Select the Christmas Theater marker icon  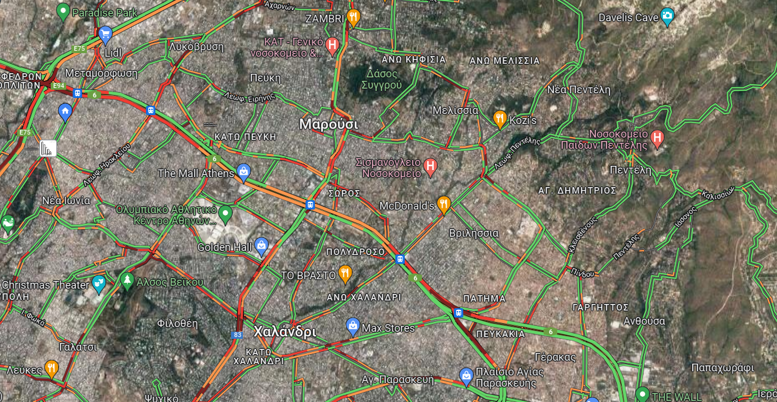(x=99, y=284)
